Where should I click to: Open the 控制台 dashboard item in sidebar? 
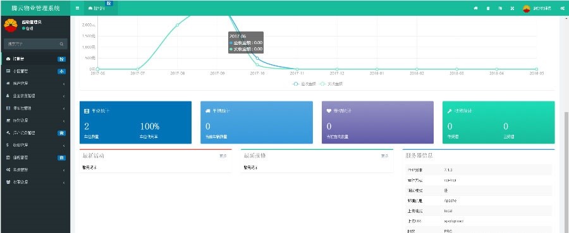pos(35,59)
